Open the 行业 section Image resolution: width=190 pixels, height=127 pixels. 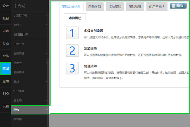[x=6, y=43]
